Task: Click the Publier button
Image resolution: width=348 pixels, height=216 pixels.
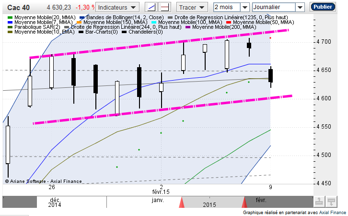Action: click(323, 7)
